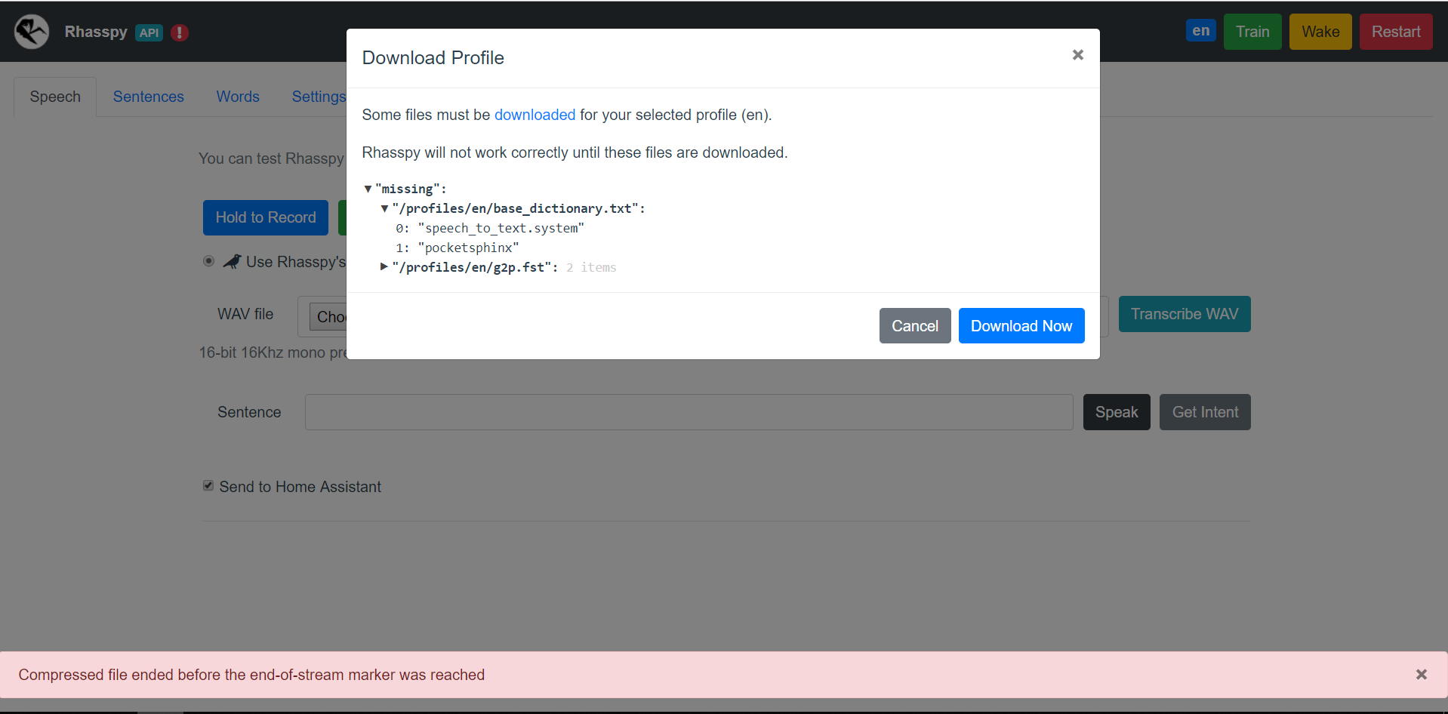
Task: Dismiss the Download Profile dialog with the X
Action: point(1077,55)
